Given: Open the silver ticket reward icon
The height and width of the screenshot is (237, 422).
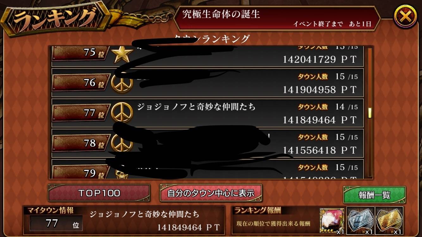Looking at the screenshot, I should click(361, 221).
